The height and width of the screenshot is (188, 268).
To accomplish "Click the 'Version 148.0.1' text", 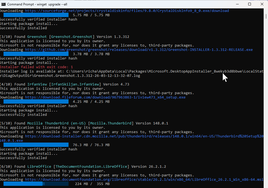I will pos(152,123).
